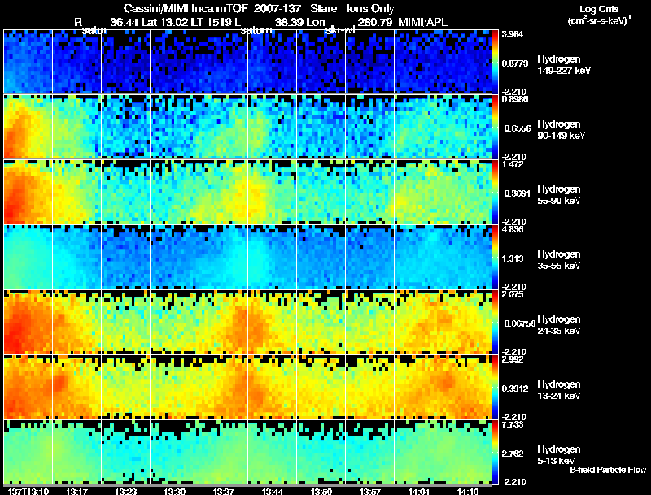Select the color bar beside Hydrogen 13-24 keV
The width and height of the screenshot is (651, 495).
(495, 387)
